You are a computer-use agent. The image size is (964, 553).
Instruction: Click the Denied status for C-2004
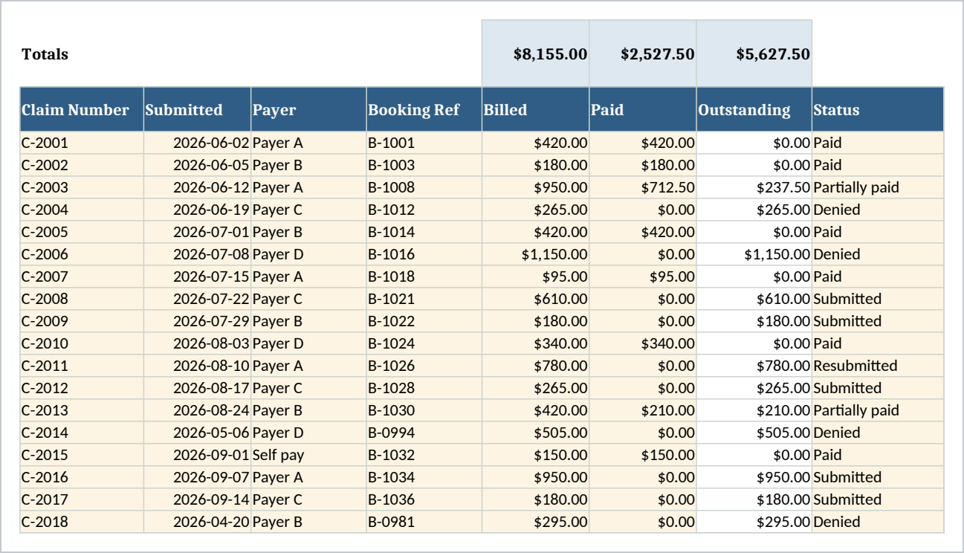[x=878, y=210]
